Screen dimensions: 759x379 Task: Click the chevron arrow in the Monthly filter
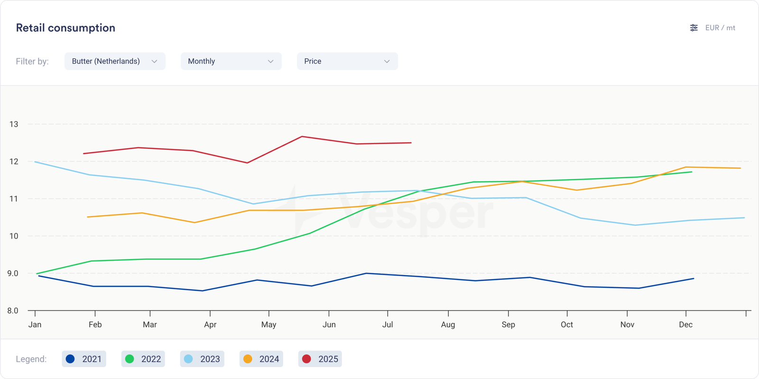click(x=270, y=62)
